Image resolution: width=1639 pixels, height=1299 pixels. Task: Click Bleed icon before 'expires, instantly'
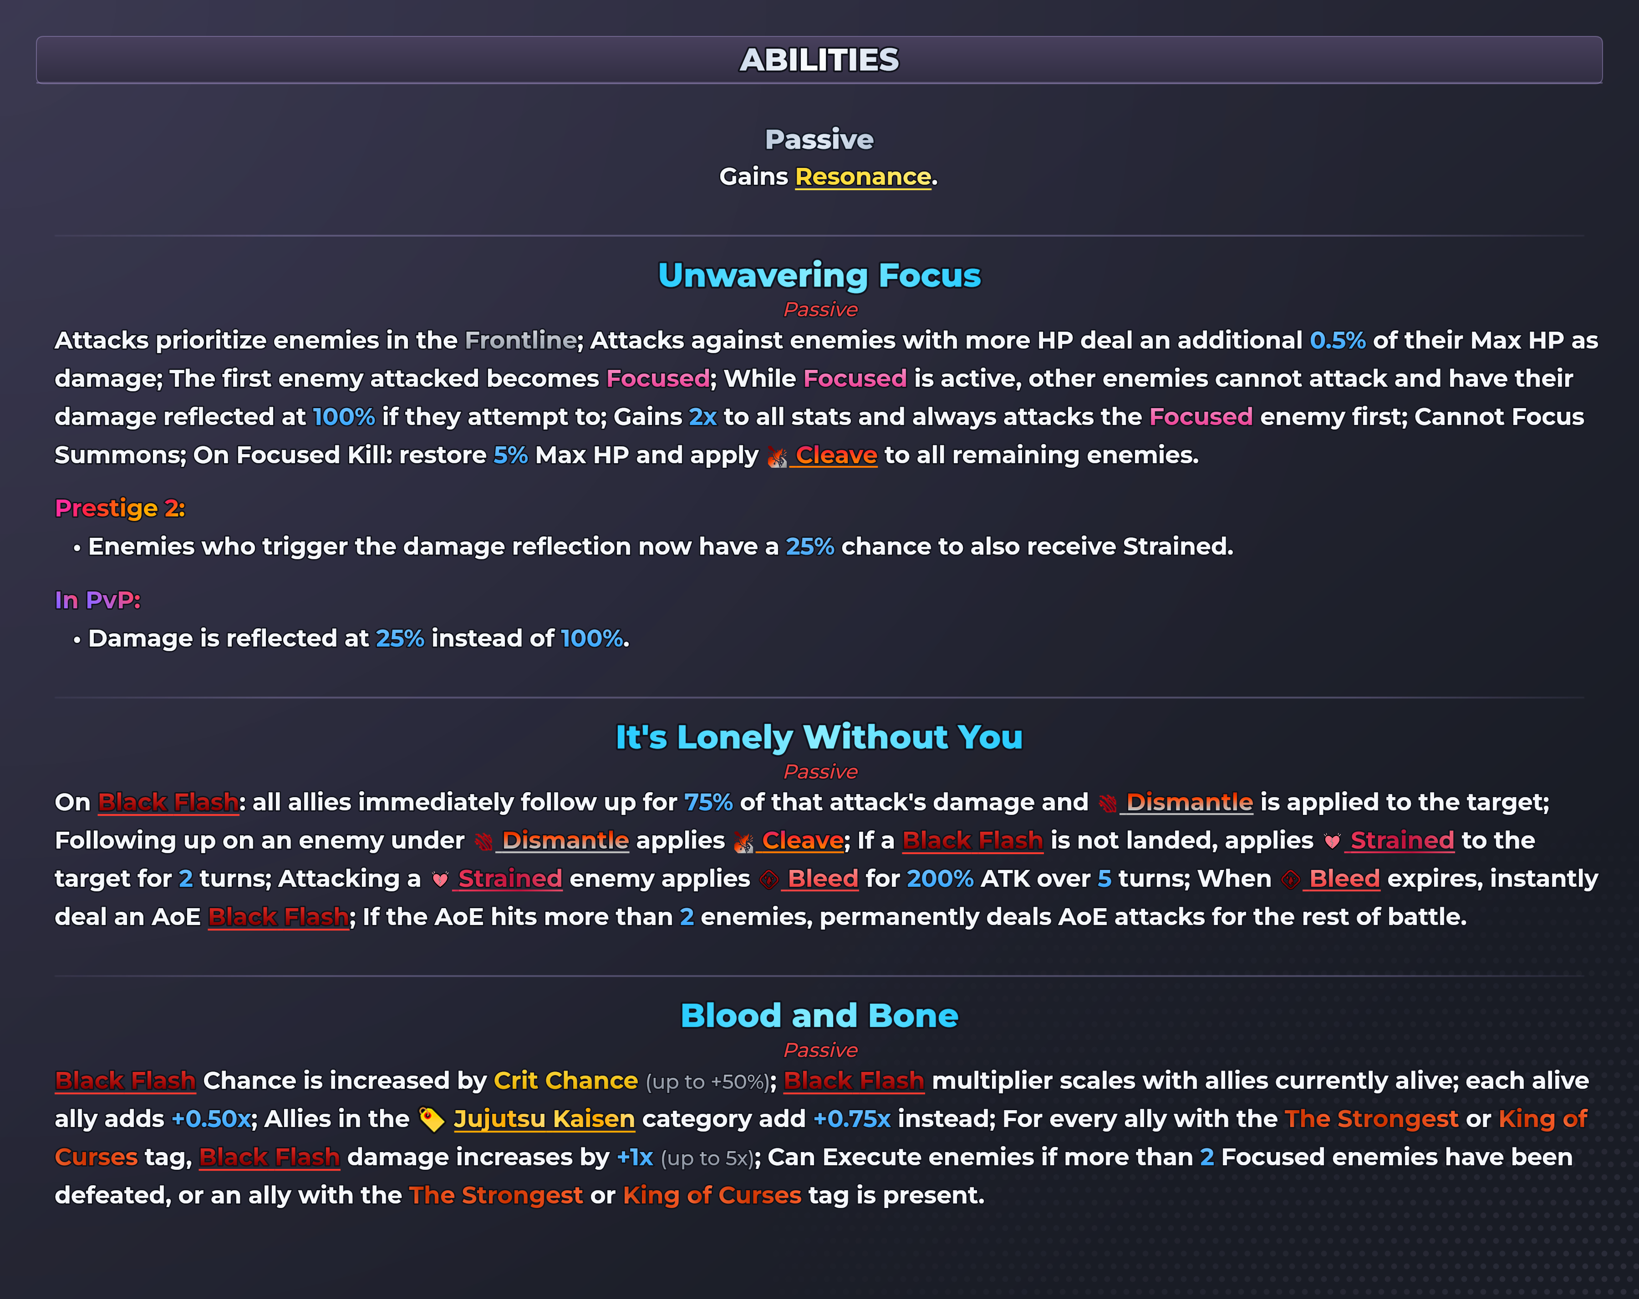coord(1290,879)
